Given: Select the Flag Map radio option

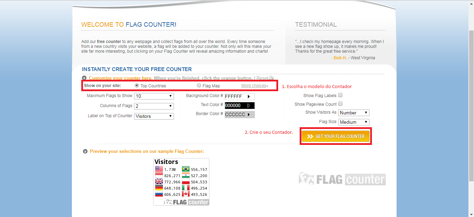Looking at the screenshot, I should click(x=199, y=85).
